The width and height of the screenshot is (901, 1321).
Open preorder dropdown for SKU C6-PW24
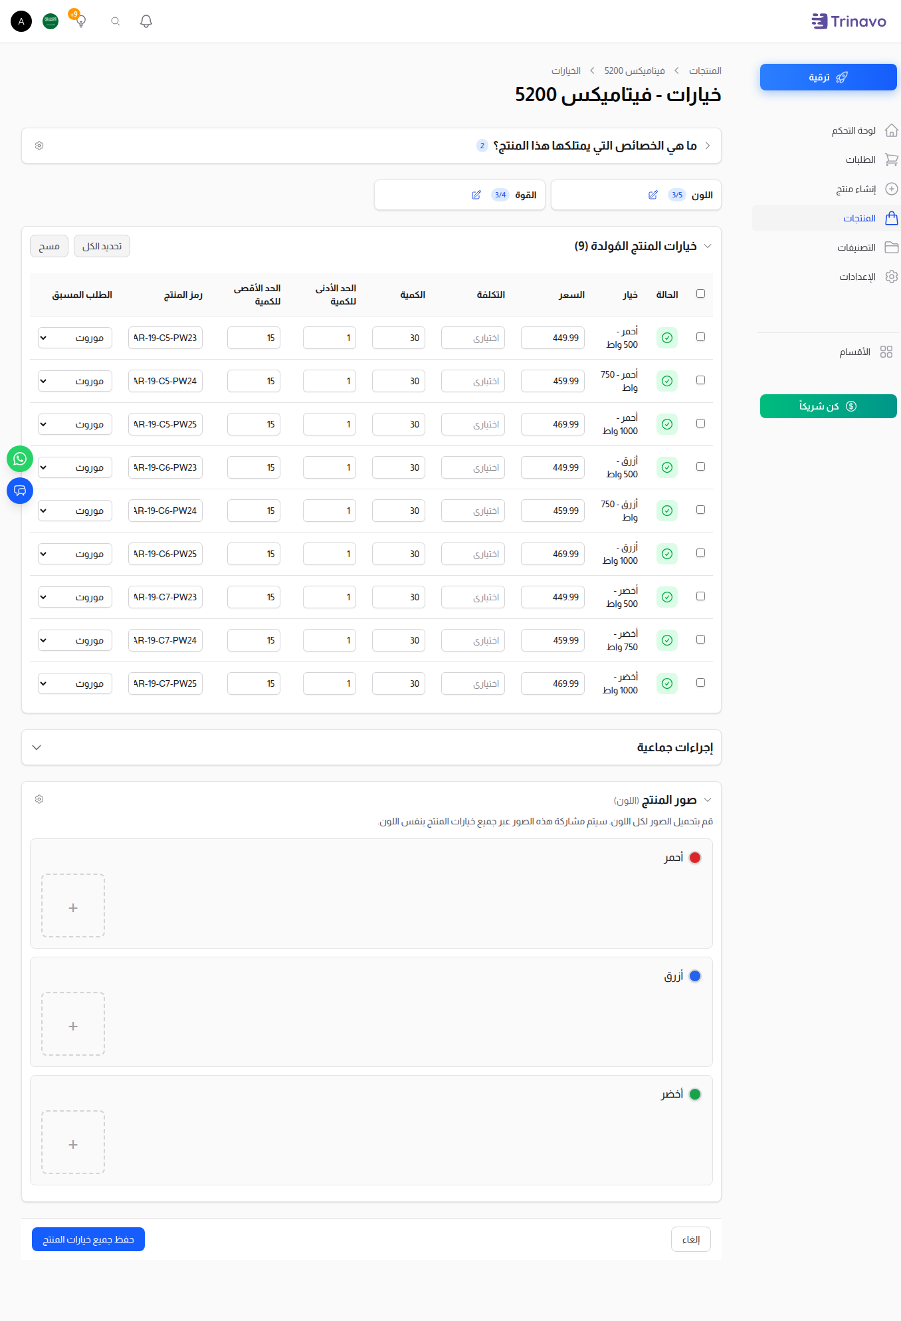click(75, 511)
